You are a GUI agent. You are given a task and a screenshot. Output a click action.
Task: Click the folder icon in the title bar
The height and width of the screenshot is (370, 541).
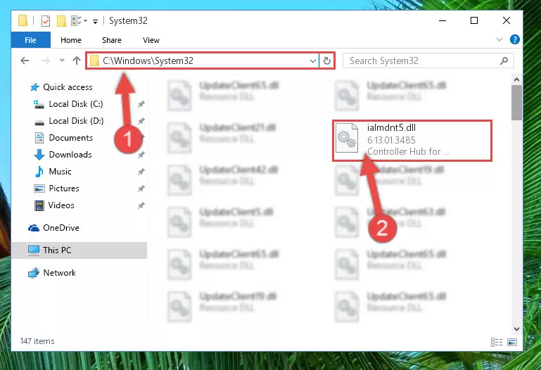tap(23, 20)
